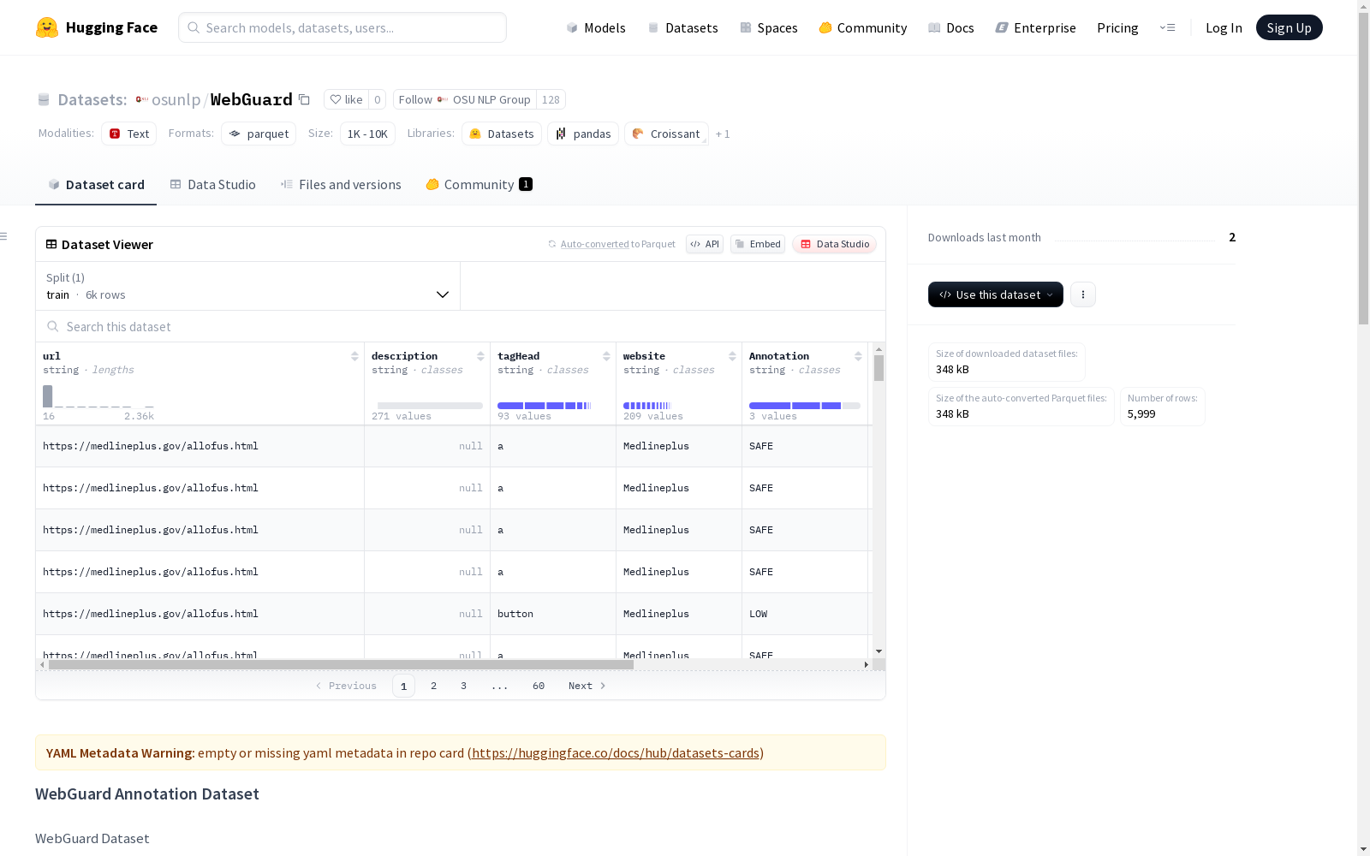Open the Community tab with 1 discussion
The image size is (1370, 856).
479,184
